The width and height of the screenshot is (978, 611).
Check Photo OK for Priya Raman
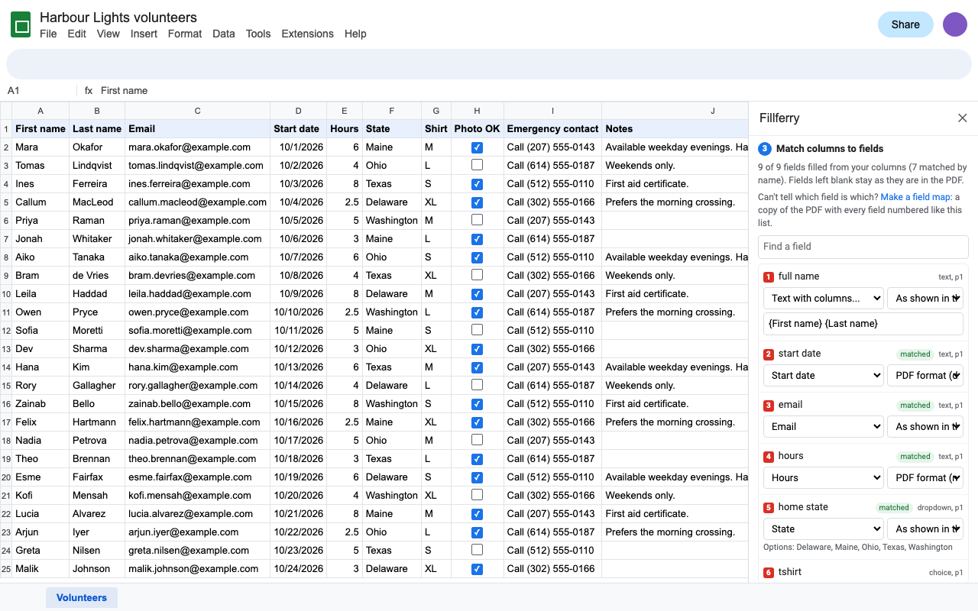click(477, 220)
